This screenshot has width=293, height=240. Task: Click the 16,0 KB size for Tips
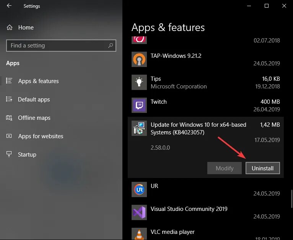click(x=271, y=79)
